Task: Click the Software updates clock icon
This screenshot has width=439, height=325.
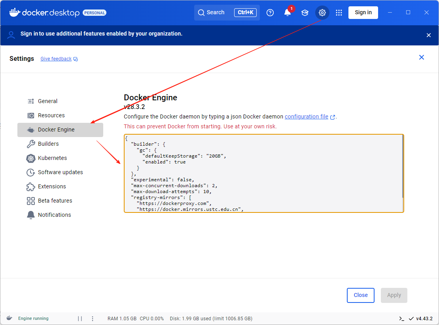Action: pos(31,173)
